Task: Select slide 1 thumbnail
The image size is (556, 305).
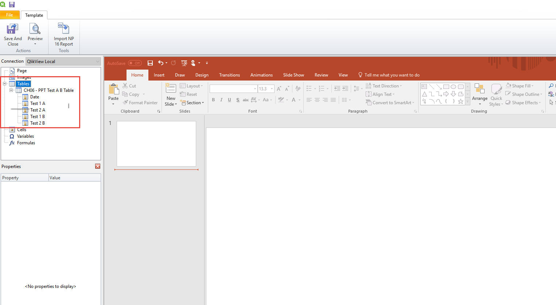Action: (x=156, y=144)
